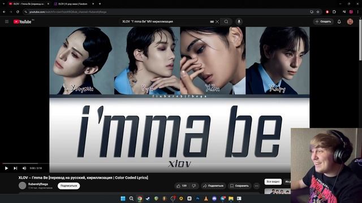362x203 pixels.
Task: Open the Windows Start menu
Action: 123,198
